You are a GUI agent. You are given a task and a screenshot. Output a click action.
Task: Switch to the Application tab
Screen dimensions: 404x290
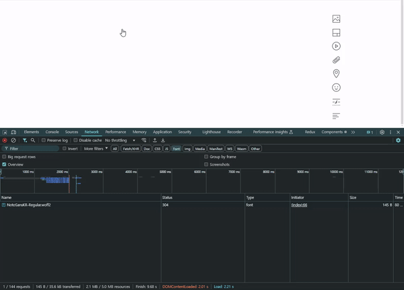[x=162, y=132]
